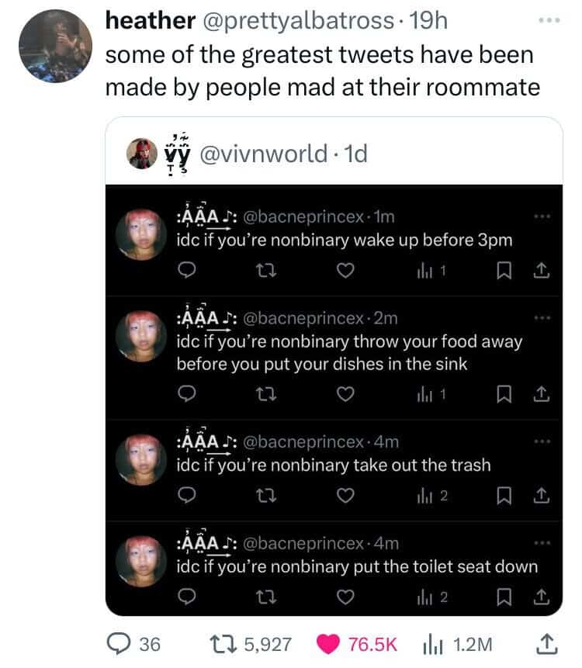
Task: Unlike heather's tweet with 76.5K likes
Action: (327, 644)
